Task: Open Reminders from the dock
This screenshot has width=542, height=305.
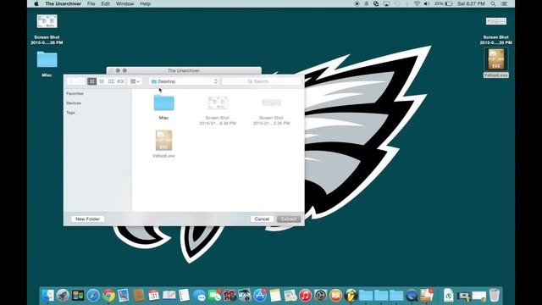Action: pos(185,296)
